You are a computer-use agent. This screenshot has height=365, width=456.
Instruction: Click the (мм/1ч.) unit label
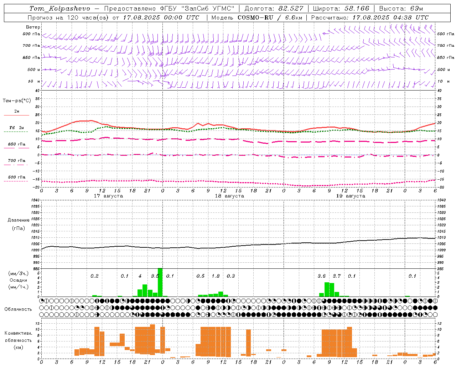point(19,287)
